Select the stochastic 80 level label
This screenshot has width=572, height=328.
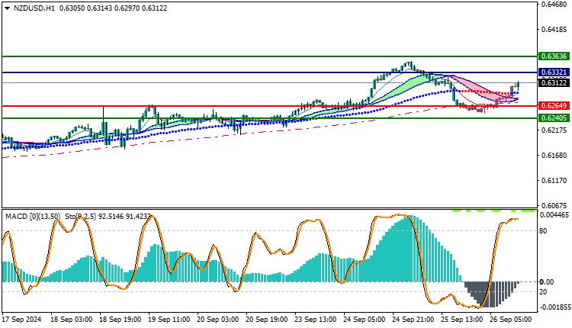click(x=543, y=230)
